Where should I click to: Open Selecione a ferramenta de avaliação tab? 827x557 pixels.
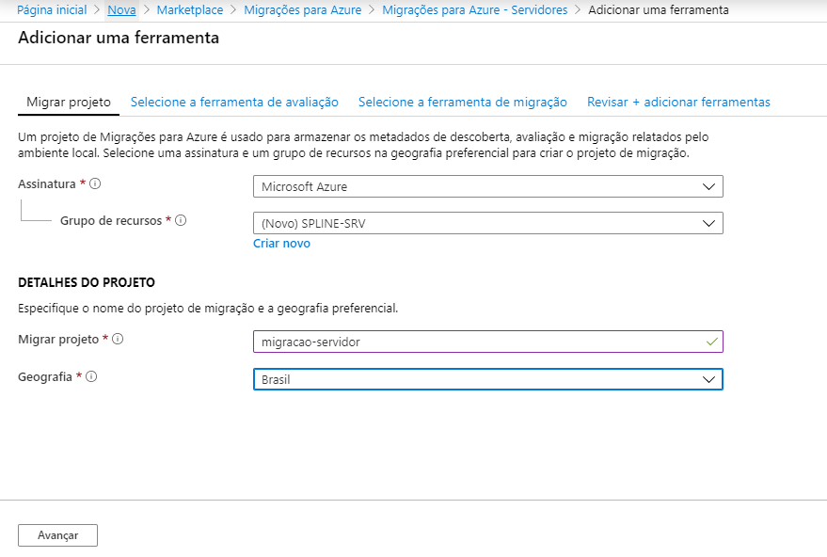tap(234, 102)
